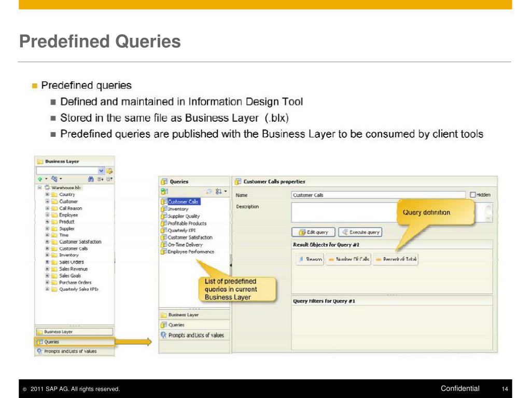The image size is (531, 398).
Task: Click the Country folder icon in tree
Action: tap(54, 194)
